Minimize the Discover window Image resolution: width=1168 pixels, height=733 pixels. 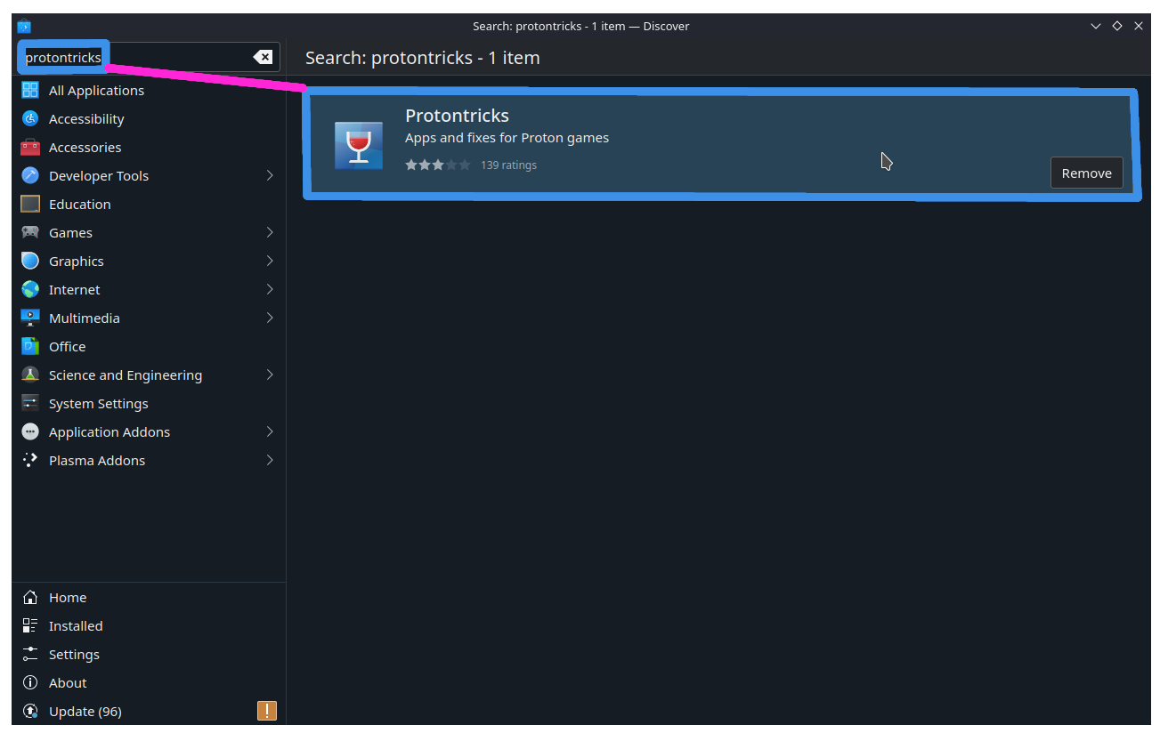1096,26
